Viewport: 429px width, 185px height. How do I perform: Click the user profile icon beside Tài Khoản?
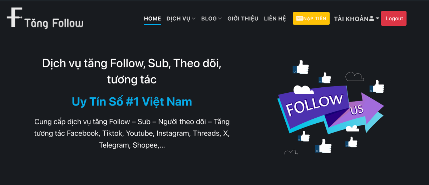click(x=372, y=19)
